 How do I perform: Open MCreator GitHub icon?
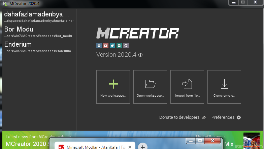pyautogui.click(x=126, y=46)
